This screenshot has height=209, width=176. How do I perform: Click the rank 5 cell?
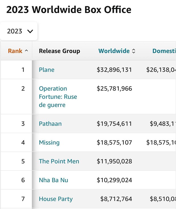16,161
